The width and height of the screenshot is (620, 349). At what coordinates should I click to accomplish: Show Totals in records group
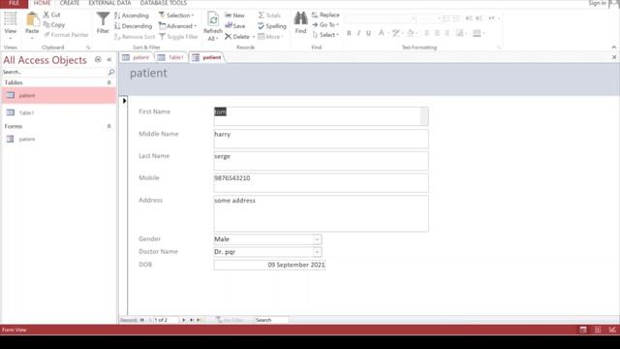pos(269,16)
